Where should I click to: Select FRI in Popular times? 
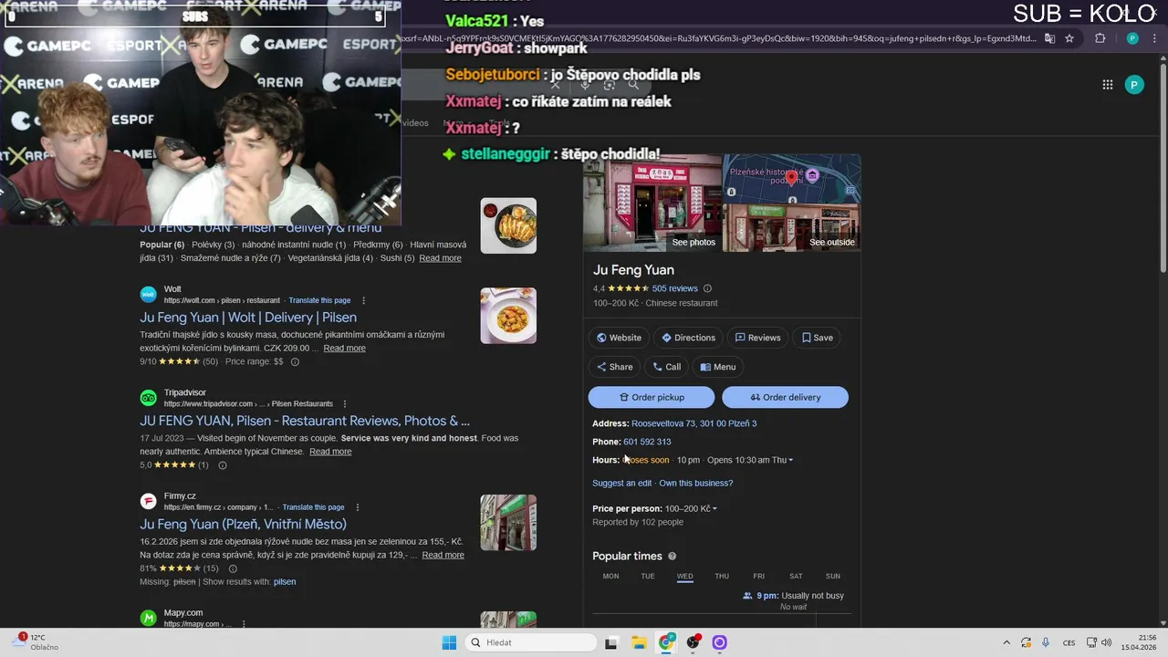point(758,577)
